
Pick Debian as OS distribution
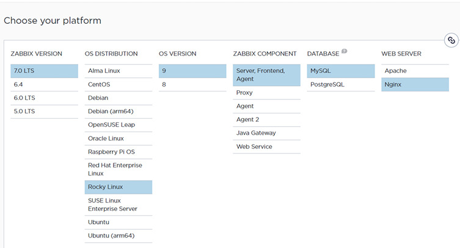pos(119,98)
